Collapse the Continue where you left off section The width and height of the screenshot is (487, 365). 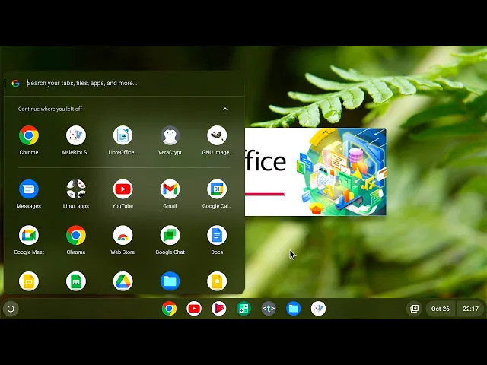click(x=225, y=109)
